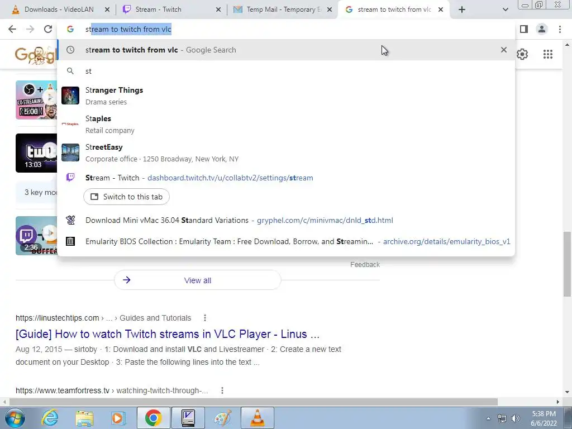572x429 pixels.
Task: Pick the StreetEasy suggestion
Action: pyautogui.click(x=286, y=152)
